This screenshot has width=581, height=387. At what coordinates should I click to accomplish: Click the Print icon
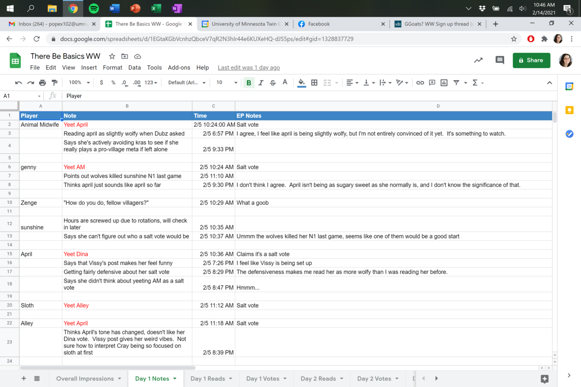[x=42, y=83]
